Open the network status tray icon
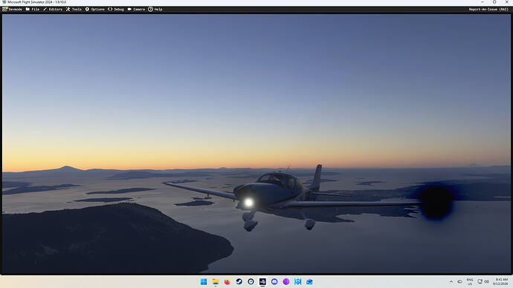 point(480,281)
